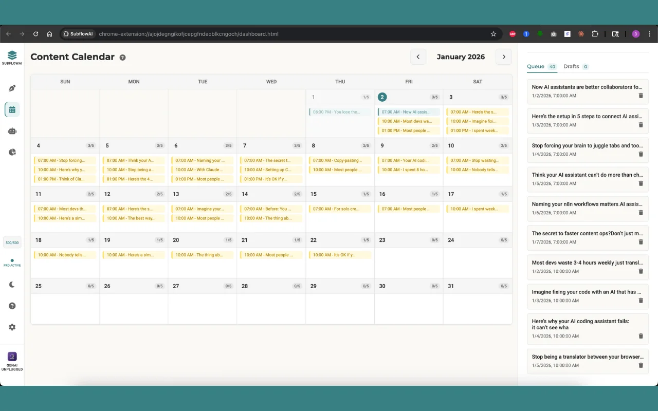This screenshot has width=658, height=411.
Task: Open the robot automation icon in sidebar
Action: tap(12, 131)
